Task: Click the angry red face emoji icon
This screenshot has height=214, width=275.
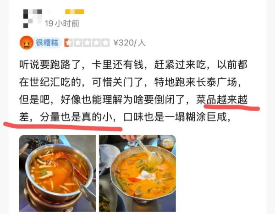Action: tap(26, 43)
